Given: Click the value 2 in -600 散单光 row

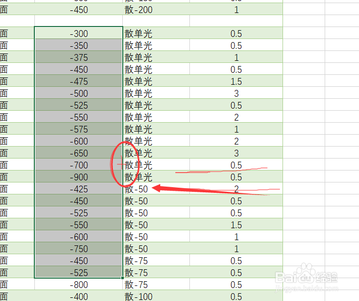Looking at the screenshot, I should coord(236,141).
